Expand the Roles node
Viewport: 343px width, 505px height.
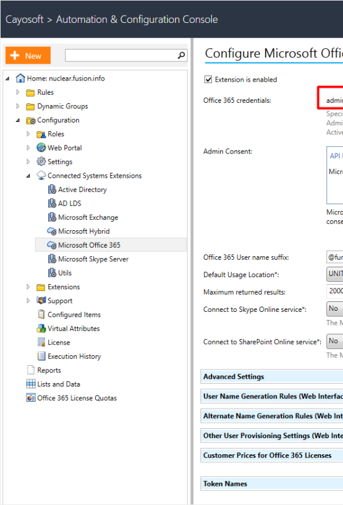[x=28, y=134]
